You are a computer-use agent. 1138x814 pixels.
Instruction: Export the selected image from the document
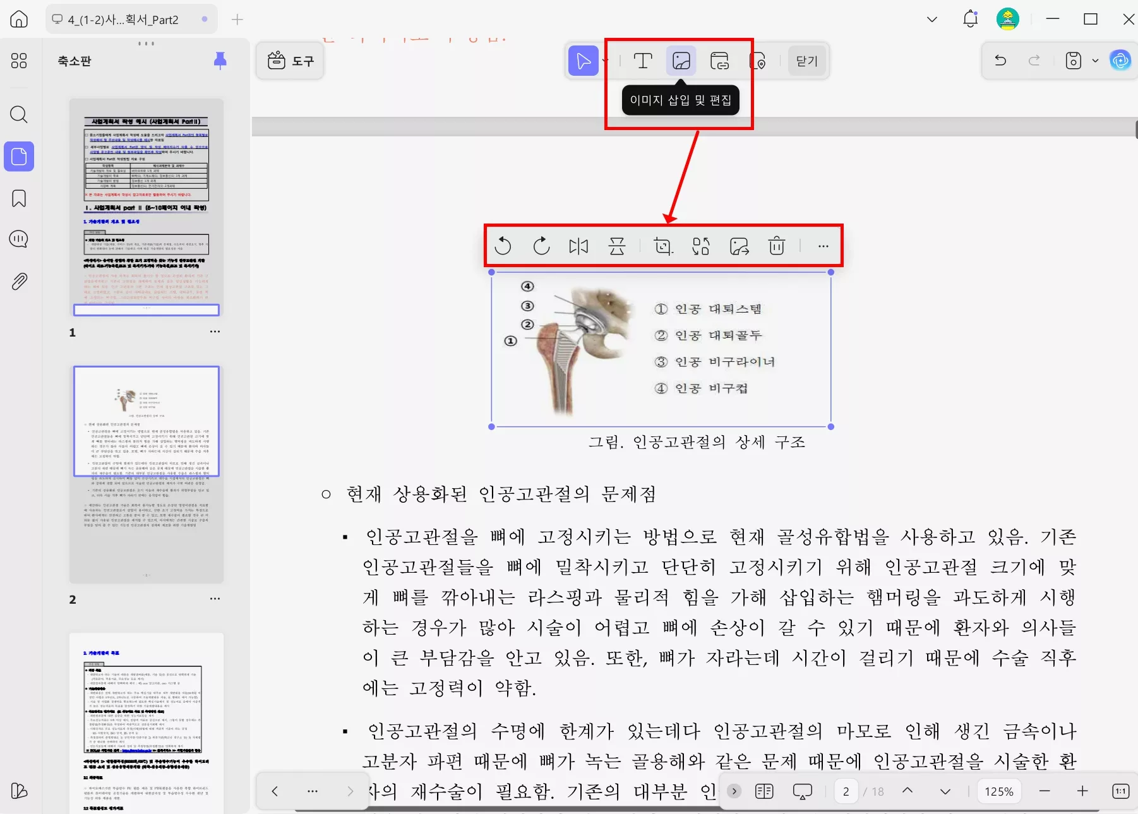tap(740, 246)
